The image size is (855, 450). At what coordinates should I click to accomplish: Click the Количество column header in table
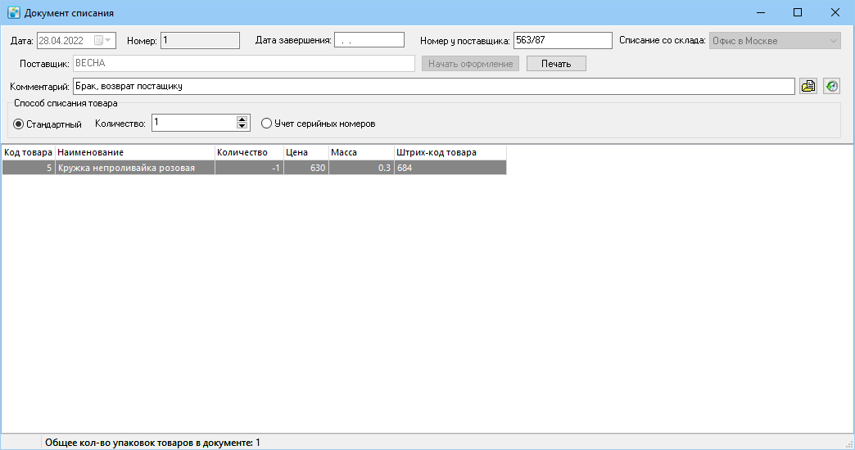pos(249,152)
